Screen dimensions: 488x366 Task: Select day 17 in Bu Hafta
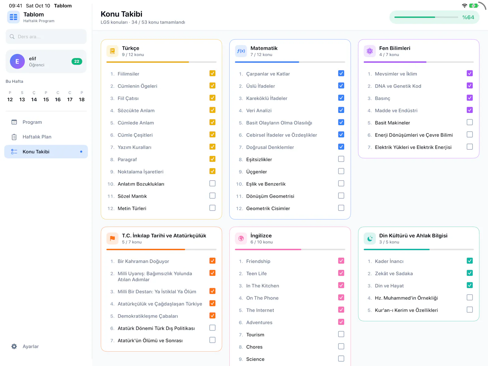[70, 96]
